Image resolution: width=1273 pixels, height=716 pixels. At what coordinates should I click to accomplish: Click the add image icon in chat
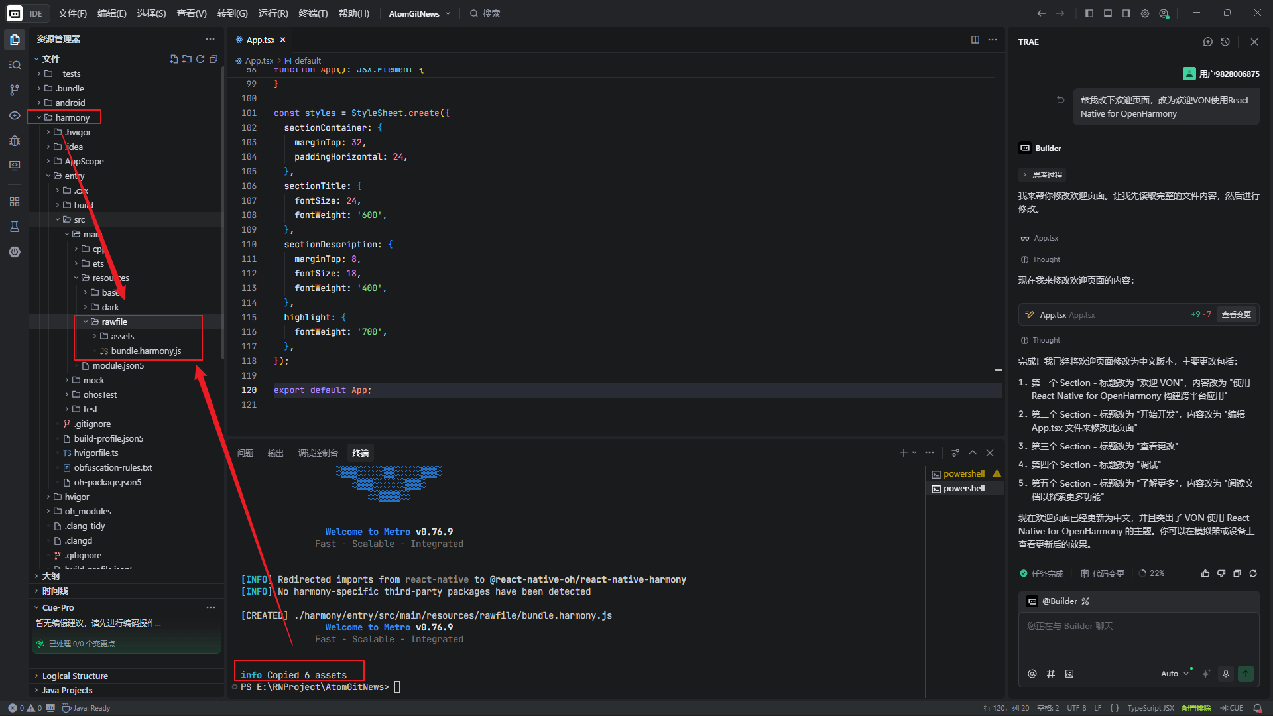point(1069,674)
